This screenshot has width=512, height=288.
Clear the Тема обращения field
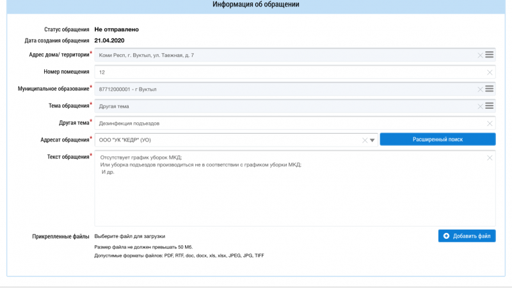click(x=480, y=106)
